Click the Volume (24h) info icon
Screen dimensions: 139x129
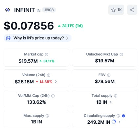(49, 75)
